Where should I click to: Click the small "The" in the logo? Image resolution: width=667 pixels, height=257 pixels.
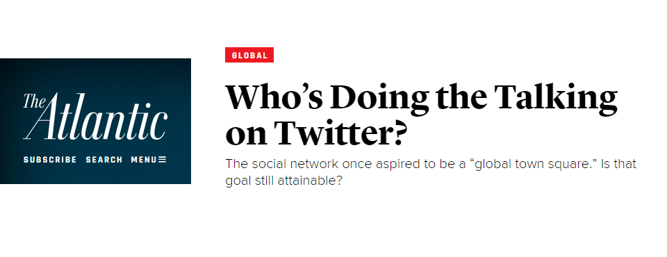33,101
